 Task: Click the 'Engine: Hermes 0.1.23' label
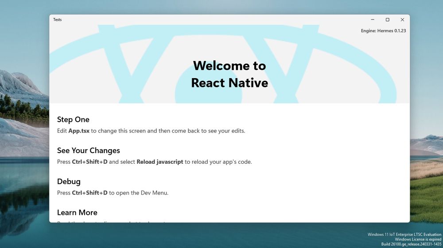(383, 31)
